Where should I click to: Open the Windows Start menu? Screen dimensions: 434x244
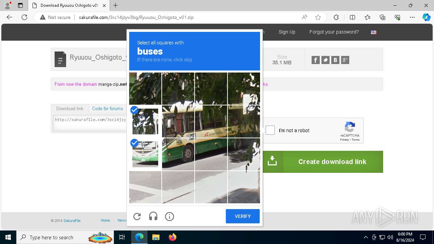(8, 237)
